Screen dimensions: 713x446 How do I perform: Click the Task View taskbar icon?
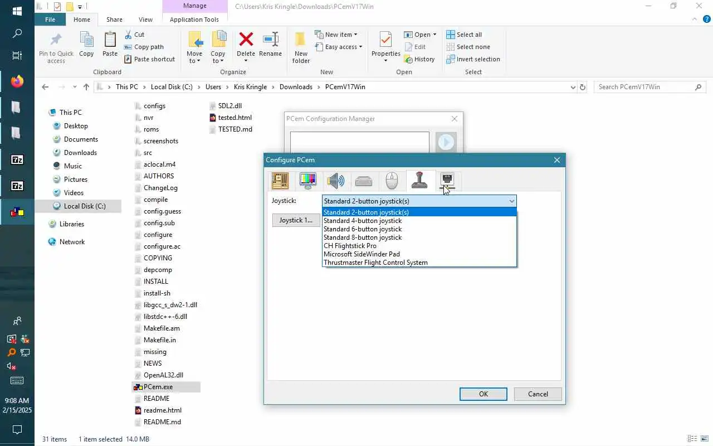(x=17, y=56)
